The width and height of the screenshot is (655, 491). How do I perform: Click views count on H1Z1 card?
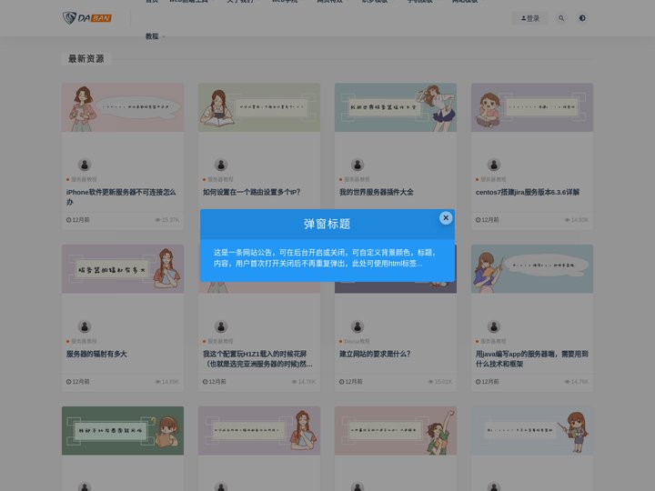[x=304, y=382]
